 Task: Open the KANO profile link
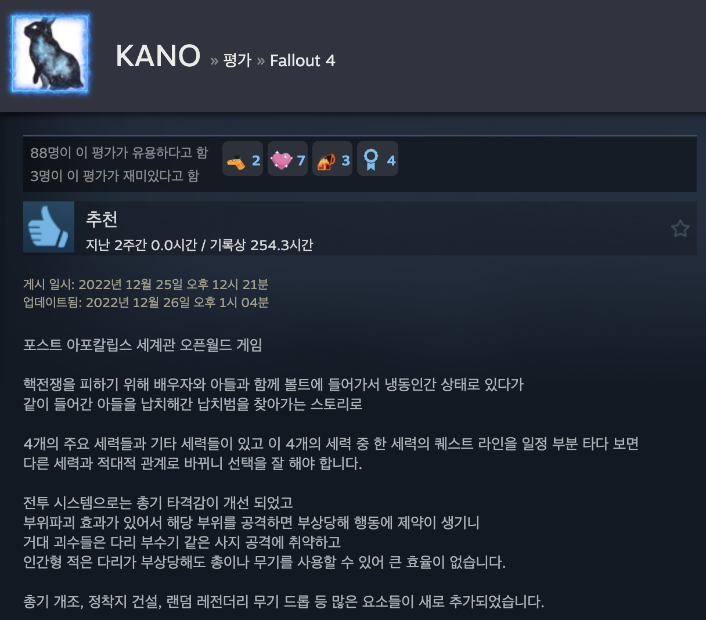pyautogui.click(x=158, y=56)
